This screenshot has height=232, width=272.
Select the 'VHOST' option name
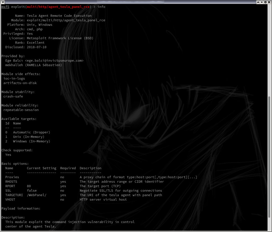coord(10,199)
